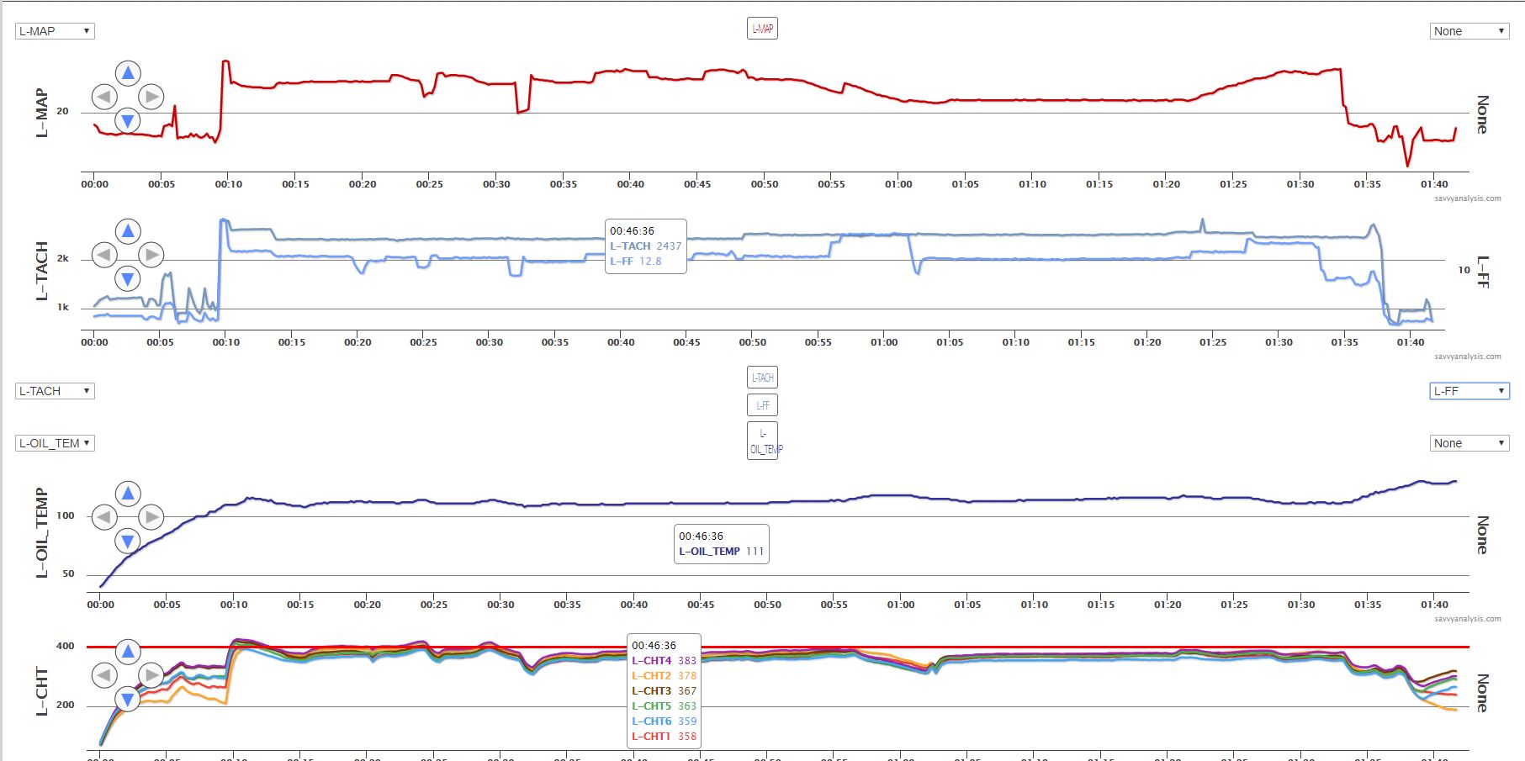Click down arrow on L-TACH chart

128,278
